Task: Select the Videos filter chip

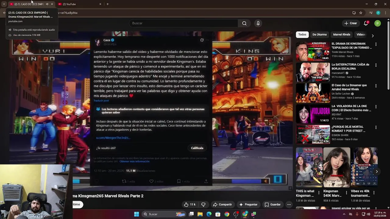Action: point(361,35)
